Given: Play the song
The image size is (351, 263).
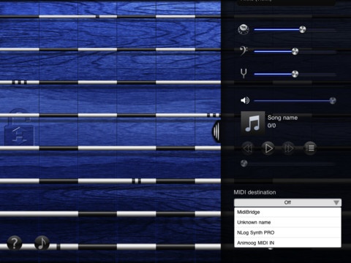Looking at the screenshot, I should [x=268, y=148].
